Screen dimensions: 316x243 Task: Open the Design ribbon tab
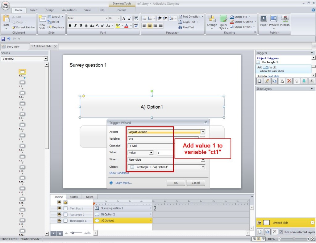pos(50,10)
